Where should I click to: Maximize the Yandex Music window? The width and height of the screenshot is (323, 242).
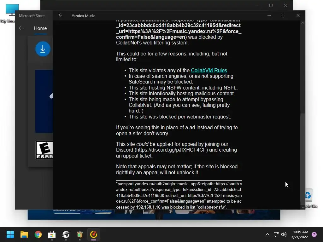[284, 15]
